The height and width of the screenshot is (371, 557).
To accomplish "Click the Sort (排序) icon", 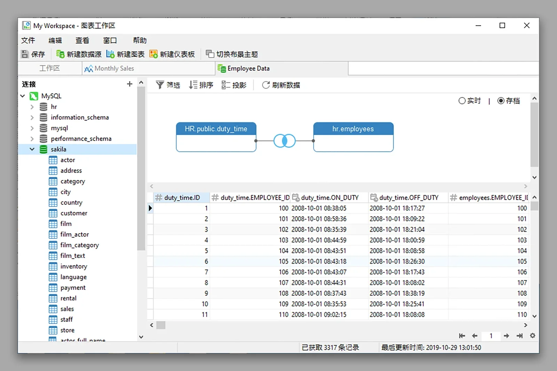I will click(x=193, y=85).
